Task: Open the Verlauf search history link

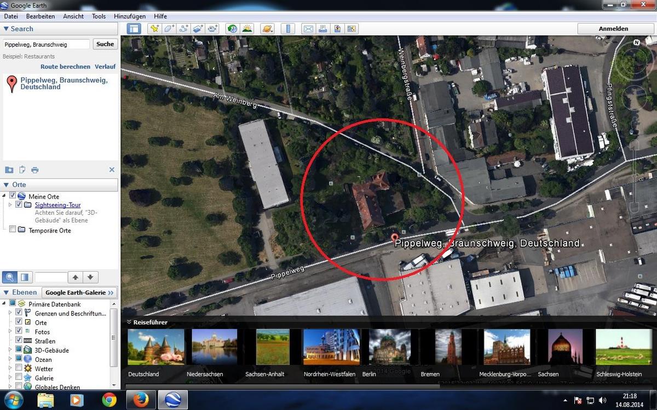Action: (105, 67)
